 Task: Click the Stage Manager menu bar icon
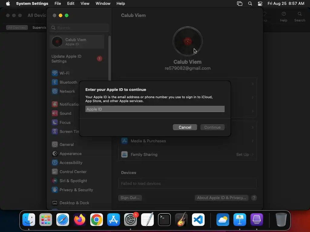(240, 4)
